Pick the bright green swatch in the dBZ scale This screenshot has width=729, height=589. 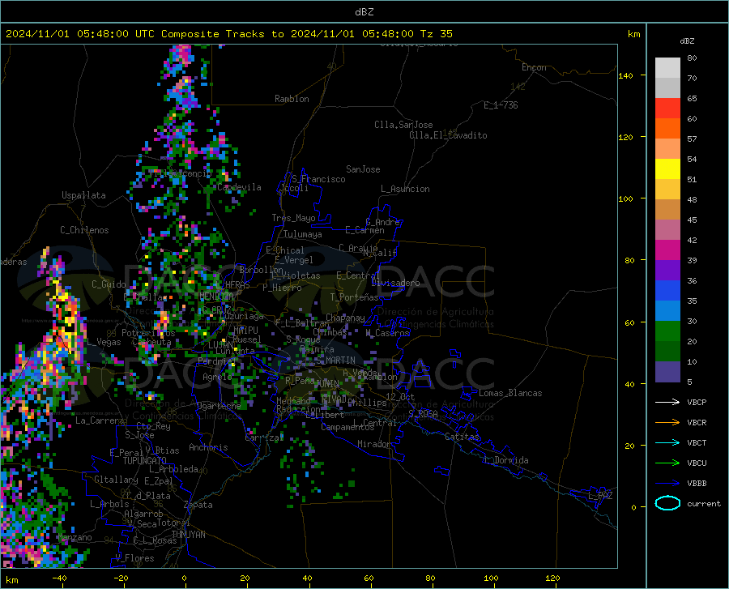[x=667, y=331]
